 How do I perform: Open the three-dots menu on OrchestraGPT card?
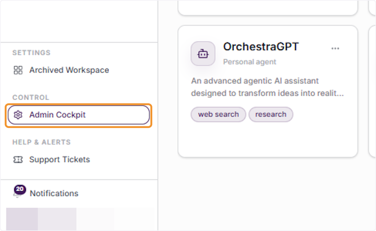tap(335, 49)
